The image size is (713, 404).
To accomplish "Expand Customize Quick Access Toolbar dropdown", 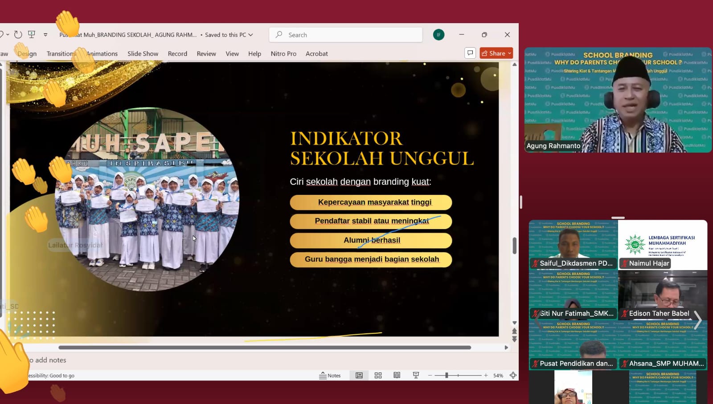I will pos(45,35).
